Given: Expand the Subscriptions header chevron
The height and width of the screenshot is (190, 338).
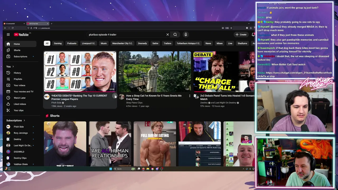Looking at the screenshot, I should click(x=24, y=120).
